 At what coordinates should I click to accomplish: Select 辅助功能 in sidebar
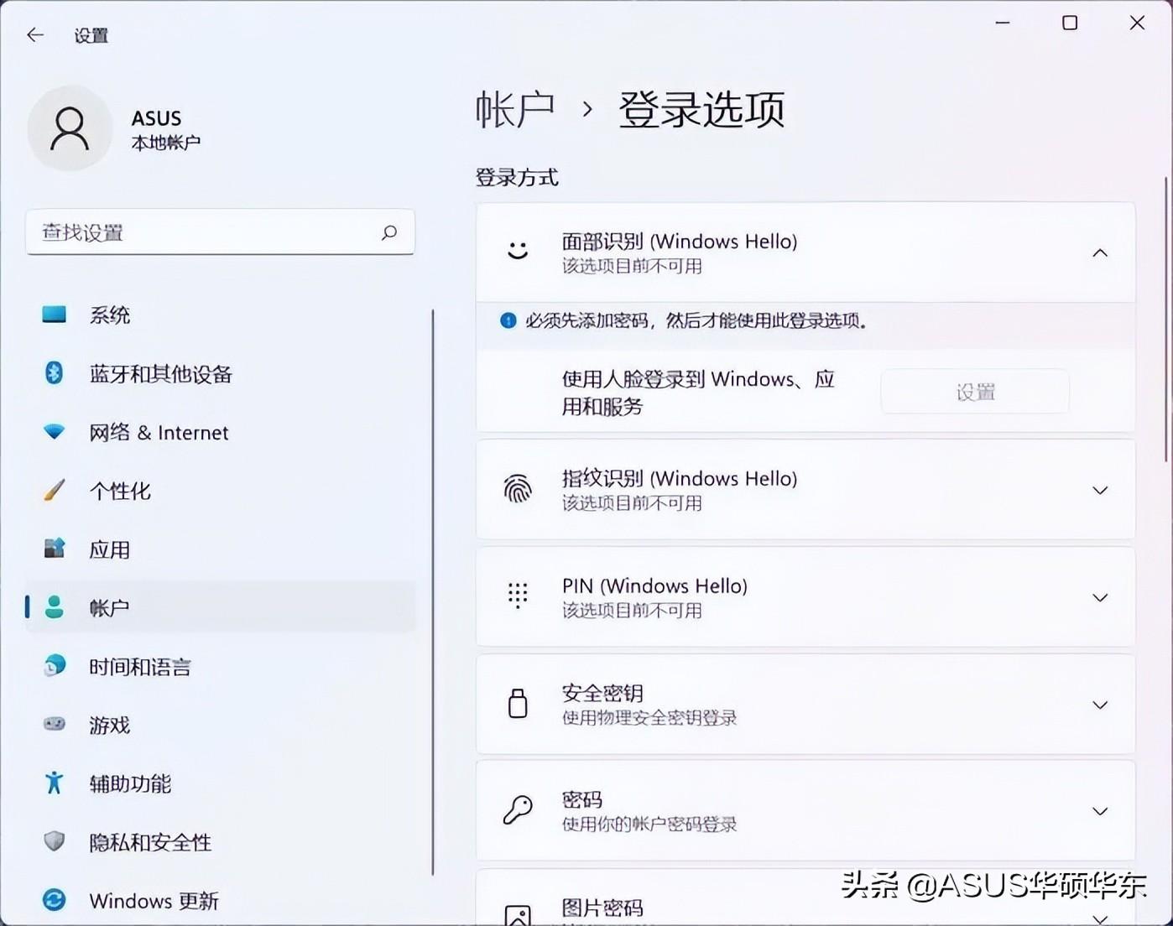221,783
